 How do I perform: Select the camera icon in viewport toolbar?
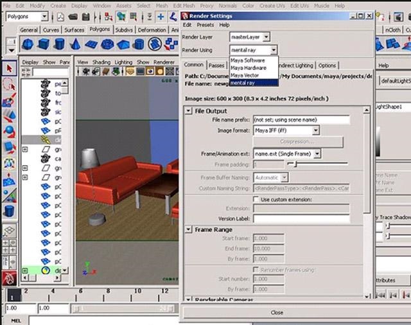pos(85,71)
